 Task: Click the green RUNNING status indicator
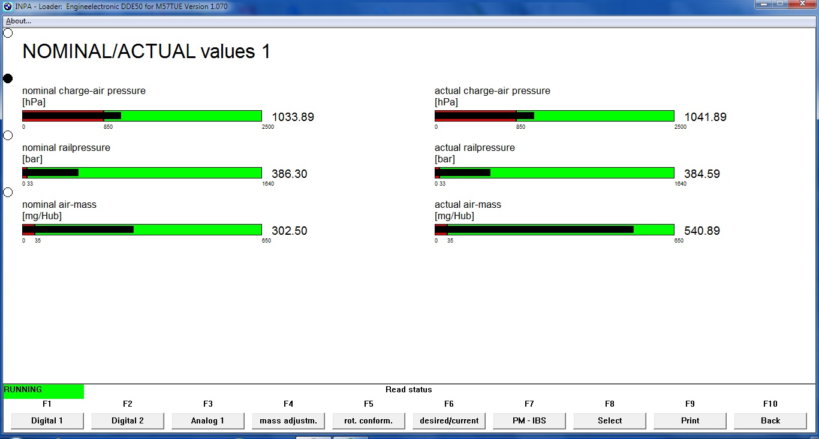(43, 390)
